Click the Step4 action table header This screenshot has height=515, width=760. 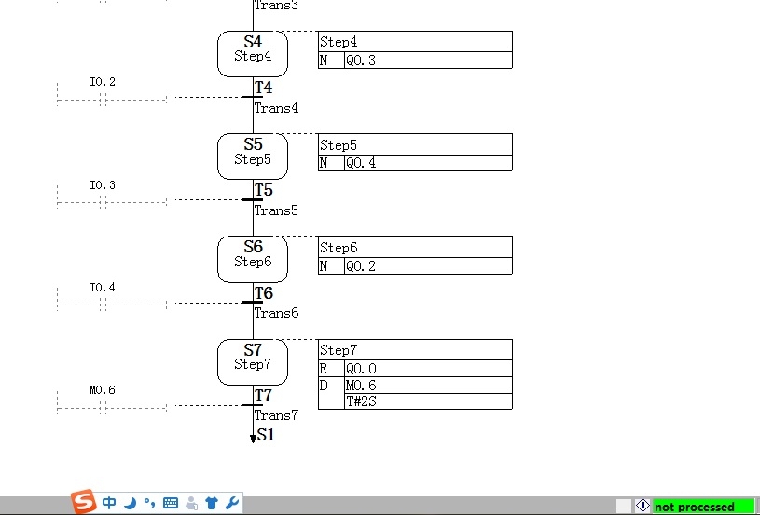pyautogui.click(x=415, y=42)
